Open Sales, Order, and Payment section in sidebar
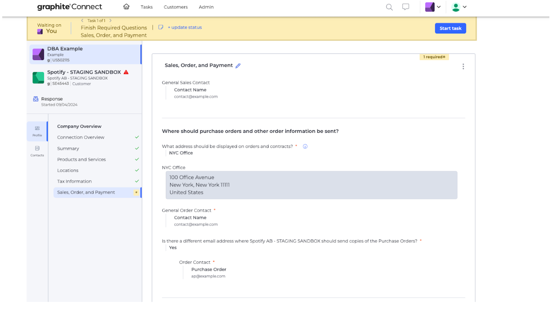 [86, 192]
